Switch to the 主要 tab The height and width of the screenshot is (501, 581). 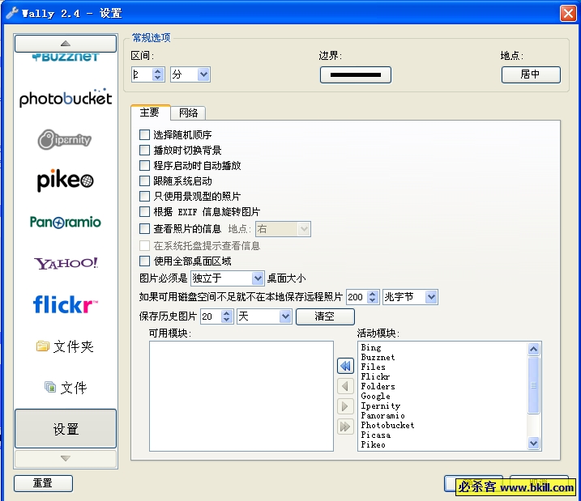(x=150, y=113)
